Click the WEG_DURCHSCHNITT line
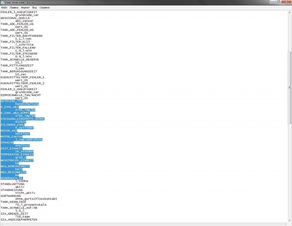This screenshot has height=226, width=292. click(15, 166)
